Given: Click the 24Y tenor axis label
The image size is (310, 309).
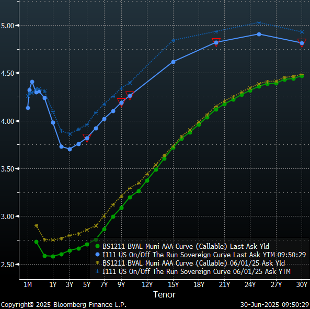Looking at the screenshot, I should tap(250, 284).
